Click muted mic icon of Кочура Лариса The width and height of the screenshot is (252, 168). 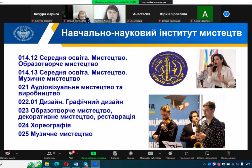coord(33,21)
